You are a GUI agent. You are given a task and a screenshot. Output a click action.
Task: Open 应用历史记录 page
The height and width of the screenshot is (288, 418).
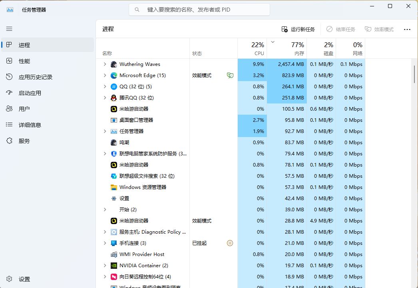point(48,77)
